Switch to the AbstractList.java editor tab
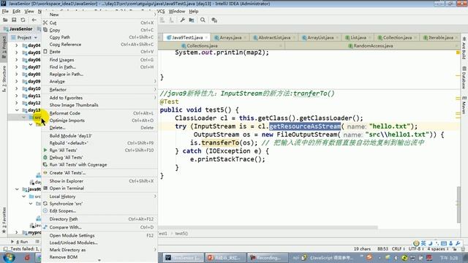Screen dimensions: 468x263 tap(274, 37)
